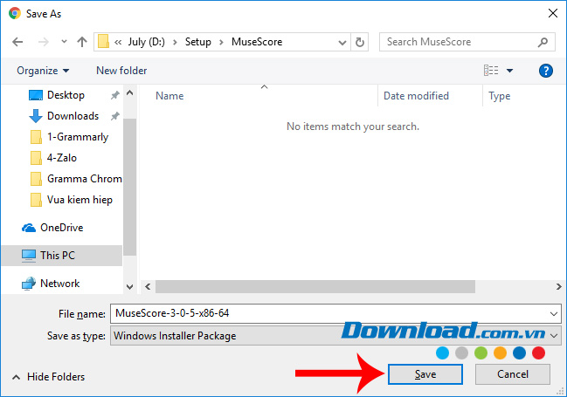Open the Save as type combo box
Image resolution: width=567 pixels, height=397 pixels.
coord(335,336)
